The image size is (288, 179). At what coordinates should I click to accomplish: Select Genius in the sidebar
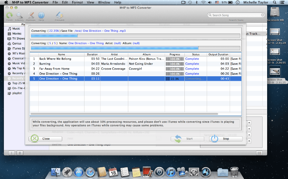coord(17,43)
